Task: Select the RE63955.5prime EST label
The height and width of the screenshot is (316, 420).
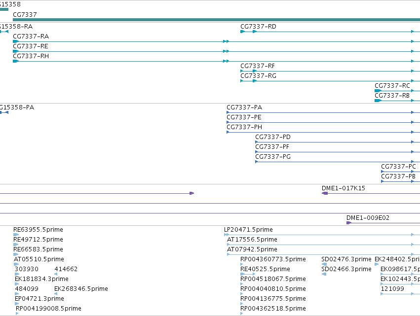Action: [38, 230]
